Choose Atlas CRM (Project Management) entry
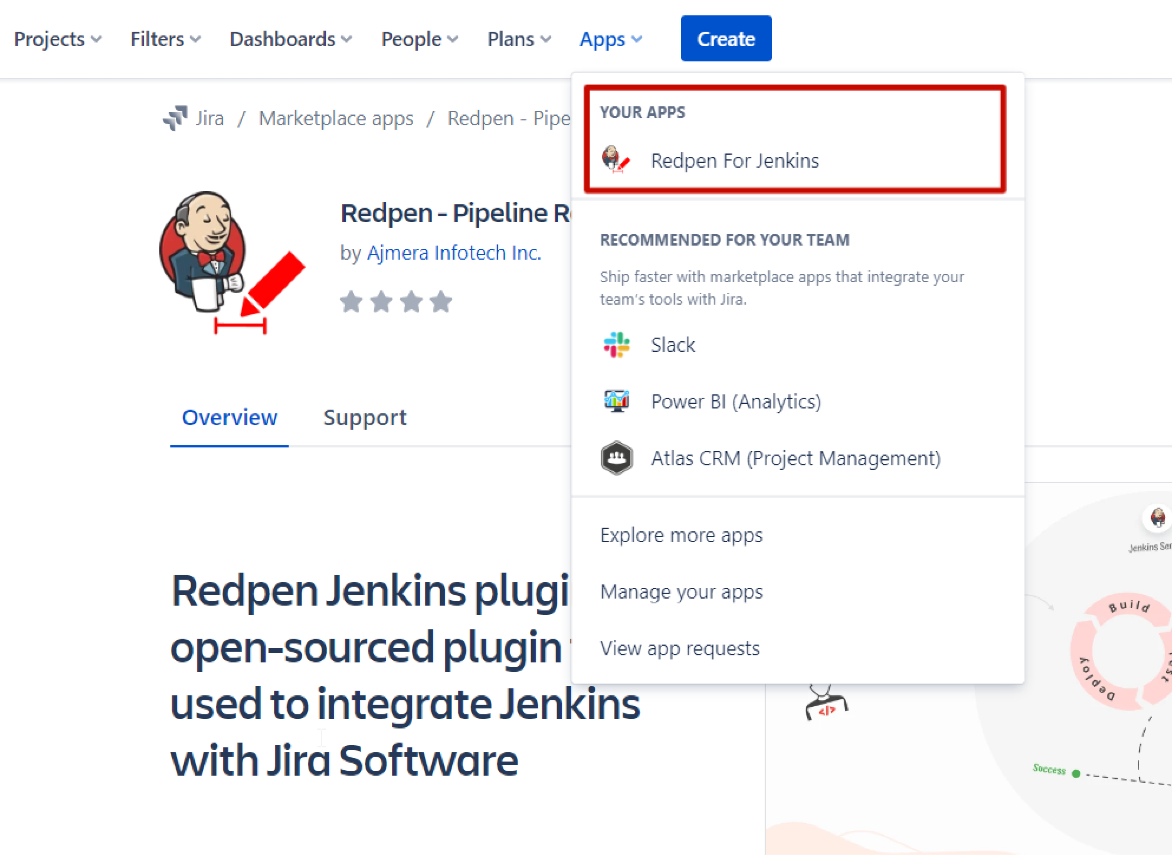 coord(797,458)
